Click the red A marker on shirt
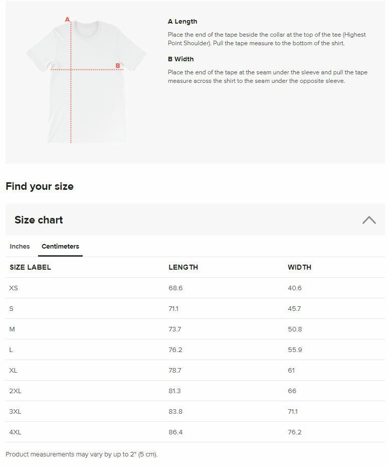 [x=67, y=20]
